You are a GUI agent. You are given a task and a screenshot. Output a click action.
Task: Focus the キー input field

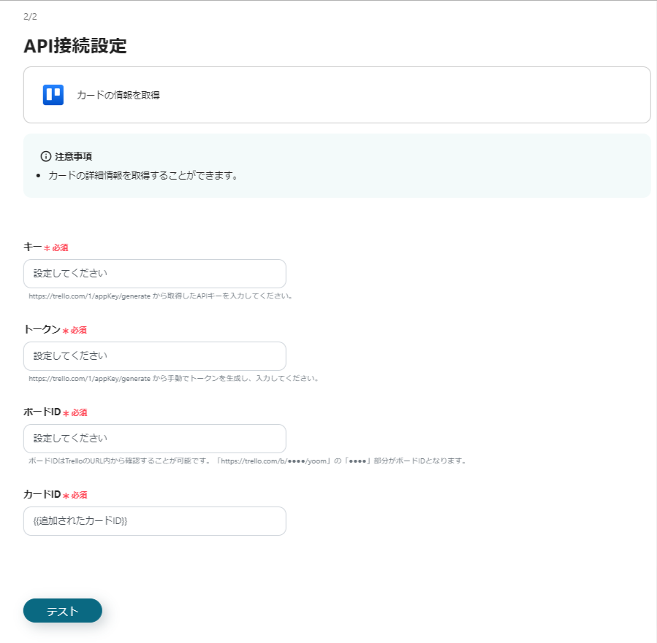click(x=155, y=274)
